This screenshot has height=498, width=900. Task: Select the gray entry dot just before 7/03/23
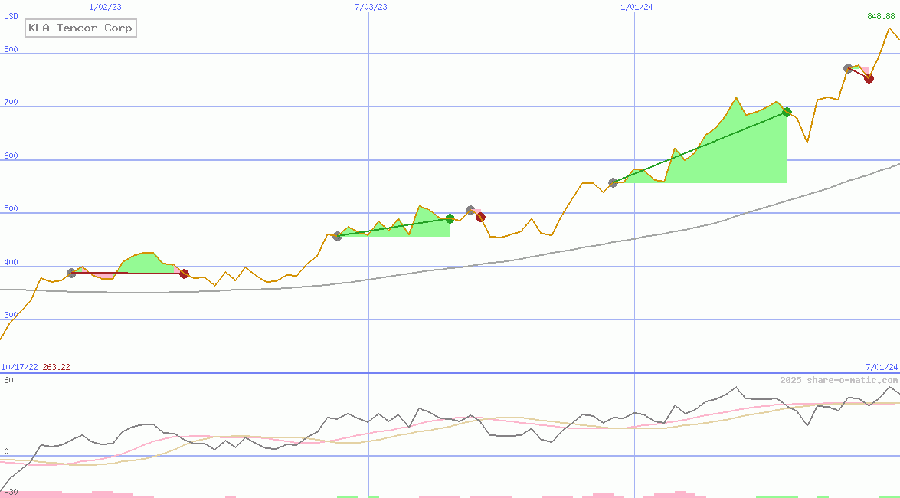338,236
